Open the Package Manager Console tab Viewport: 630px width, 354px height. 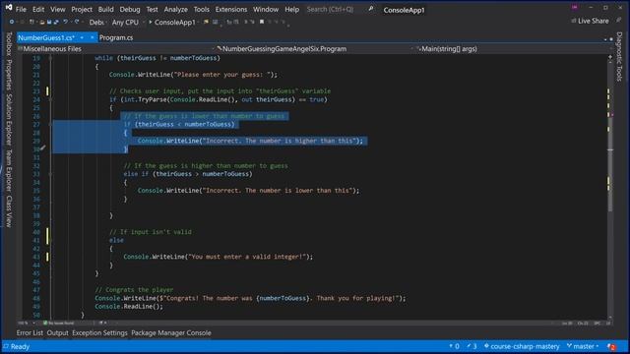[171, 332]
